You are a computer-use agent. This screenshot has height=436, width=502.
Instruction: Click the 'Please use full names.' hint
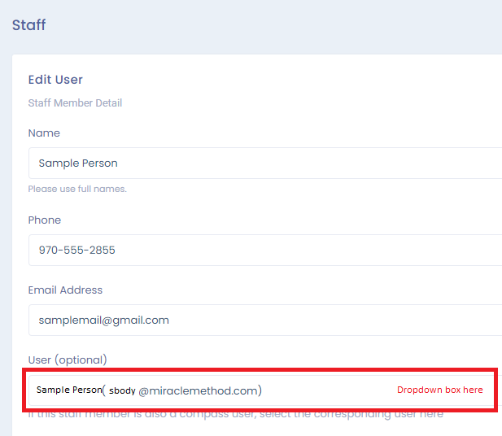coord(77,189)
